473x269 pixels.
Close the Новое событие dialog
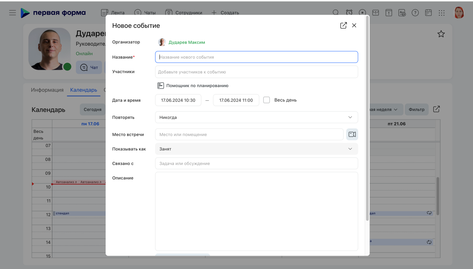pos(354,25)
